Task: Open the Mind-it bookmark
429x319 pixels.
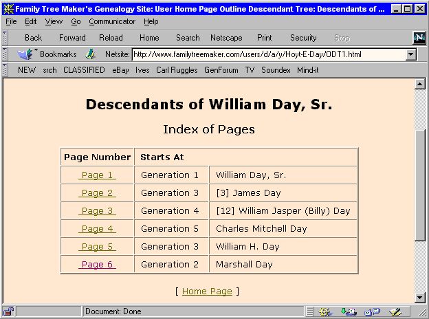Action: (x=308, y=70)
